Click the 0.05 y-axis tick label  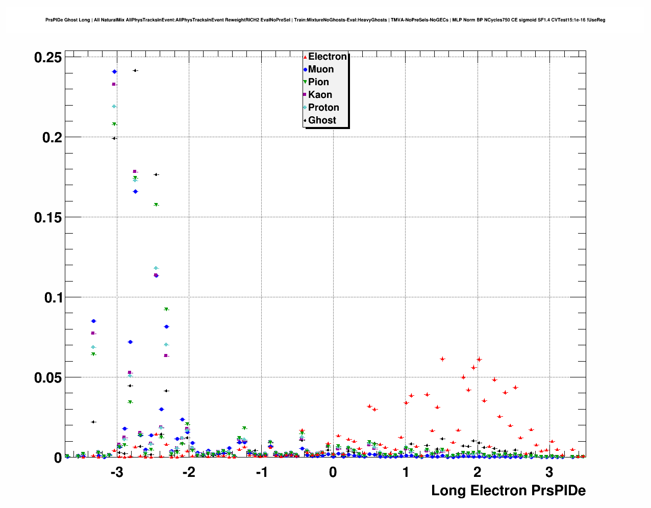pos(48,378)
